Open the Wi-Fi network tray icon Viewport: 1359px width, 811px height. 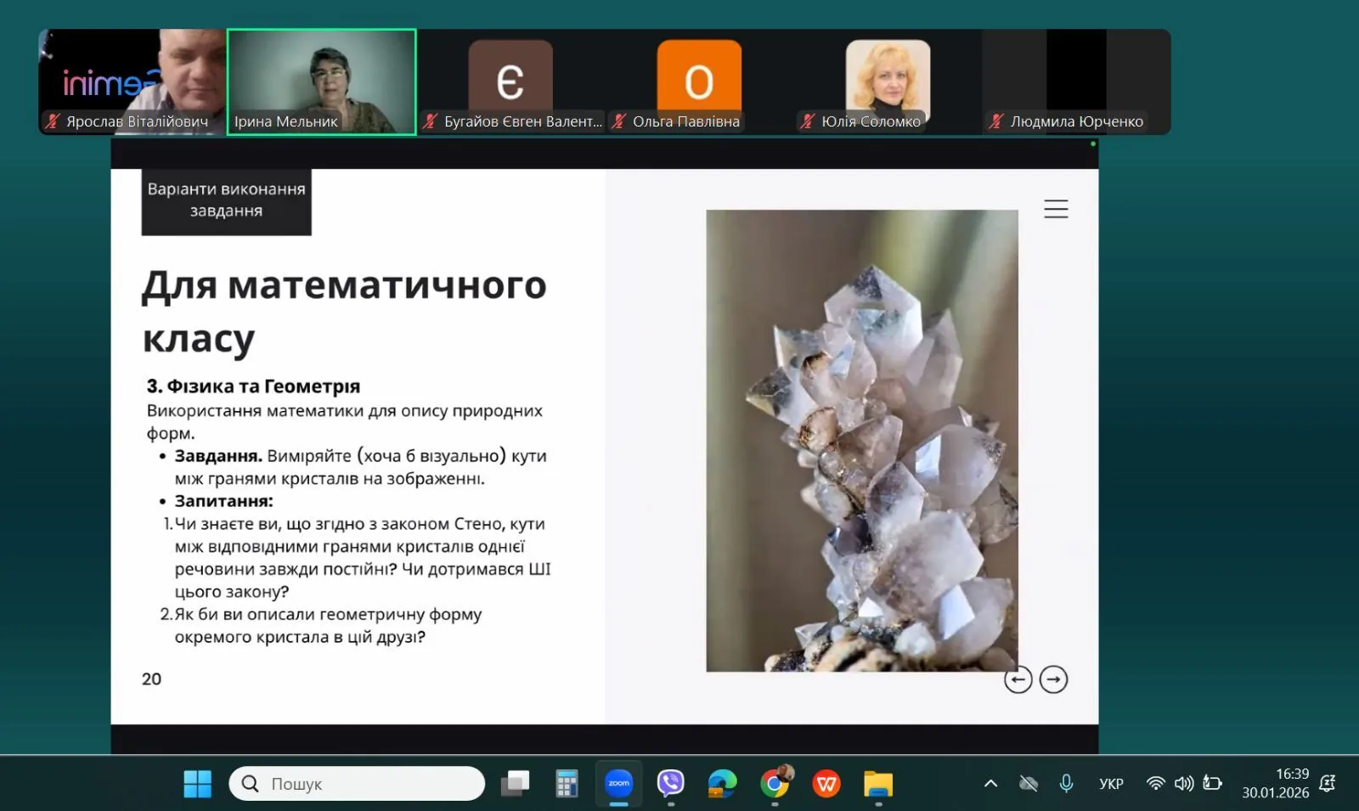click(x=1155, y=784)
